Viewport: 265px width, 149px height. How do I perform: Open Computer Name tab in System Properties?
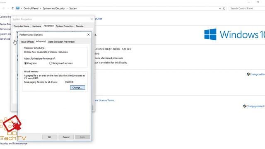click(x=22, y=26)
